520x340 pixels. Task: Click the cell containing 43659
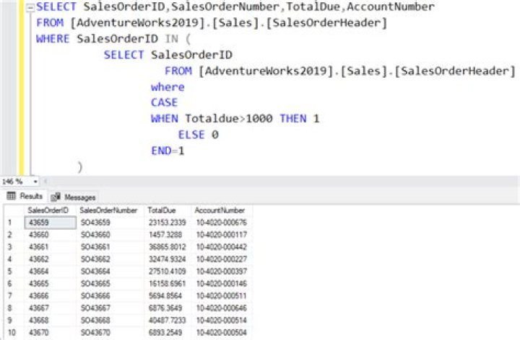(x=48, y=223)
